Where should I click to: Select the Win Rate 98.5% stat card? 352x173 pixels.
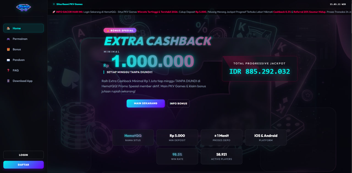click(x=177, y=156)
